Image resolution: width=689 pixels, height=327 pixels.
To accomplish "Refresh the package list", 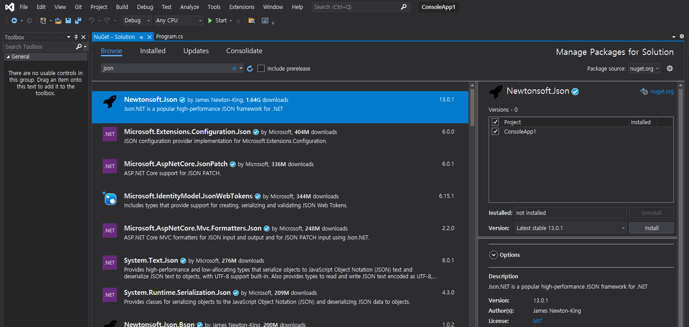I will pyautogui.click(x=250, y=68).
